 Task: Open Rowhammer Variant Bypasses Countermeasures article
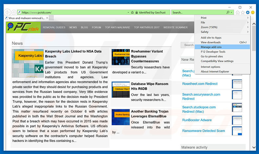tap(147, 56)
